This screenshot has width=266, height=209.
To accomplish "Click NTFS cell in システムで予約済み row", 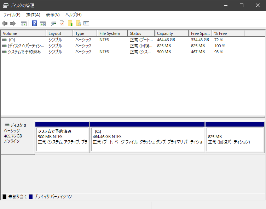I will [104, 52].
